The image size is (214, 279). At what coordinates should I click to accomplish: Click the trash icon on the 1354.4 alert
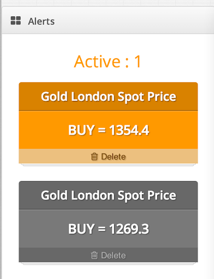coord(94,156)
